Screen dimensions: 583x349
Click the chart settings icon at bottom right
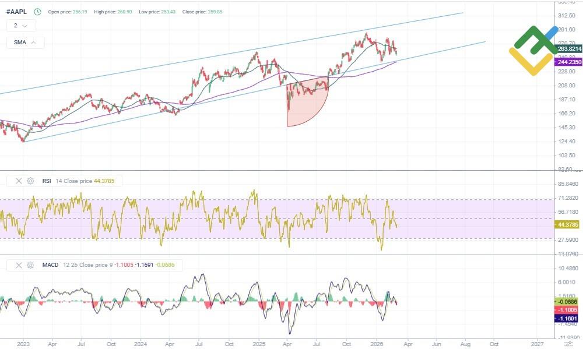coord(568,344)
